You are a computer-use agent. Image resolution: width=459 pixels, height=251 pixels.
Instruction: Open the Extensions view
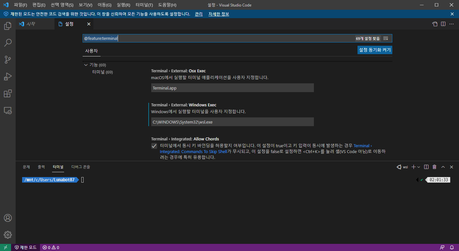[8, 93]
